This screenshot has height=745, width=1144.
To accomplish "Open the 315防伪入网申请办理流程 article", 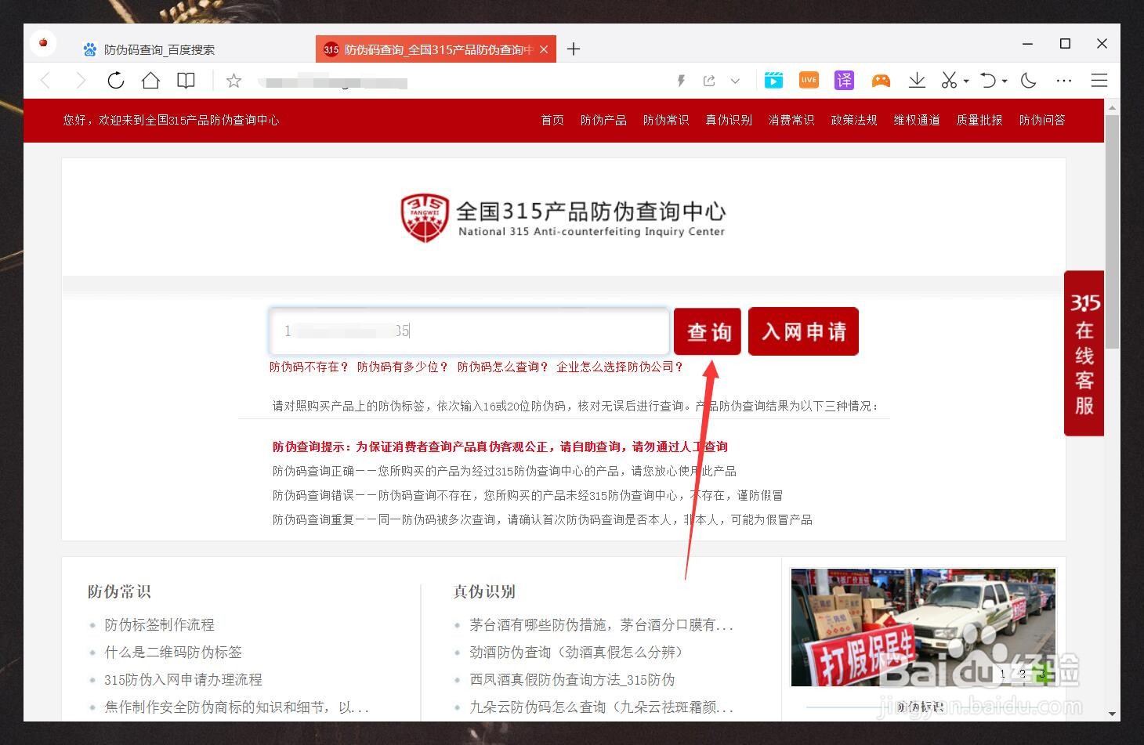I will click(x=183, y=679).
